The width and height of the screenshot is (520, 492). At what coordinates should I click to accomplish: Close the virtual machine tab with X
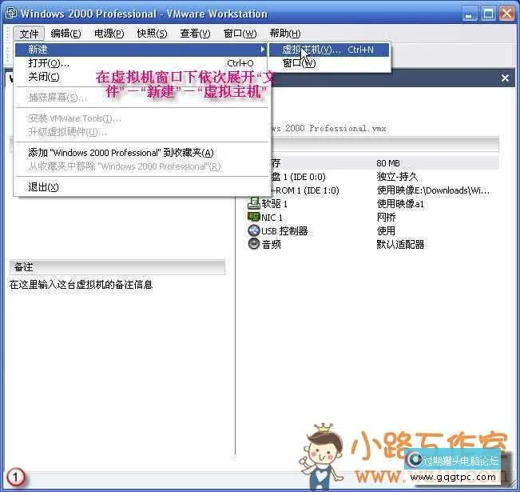pyautogui.click(x=505, y=78)
